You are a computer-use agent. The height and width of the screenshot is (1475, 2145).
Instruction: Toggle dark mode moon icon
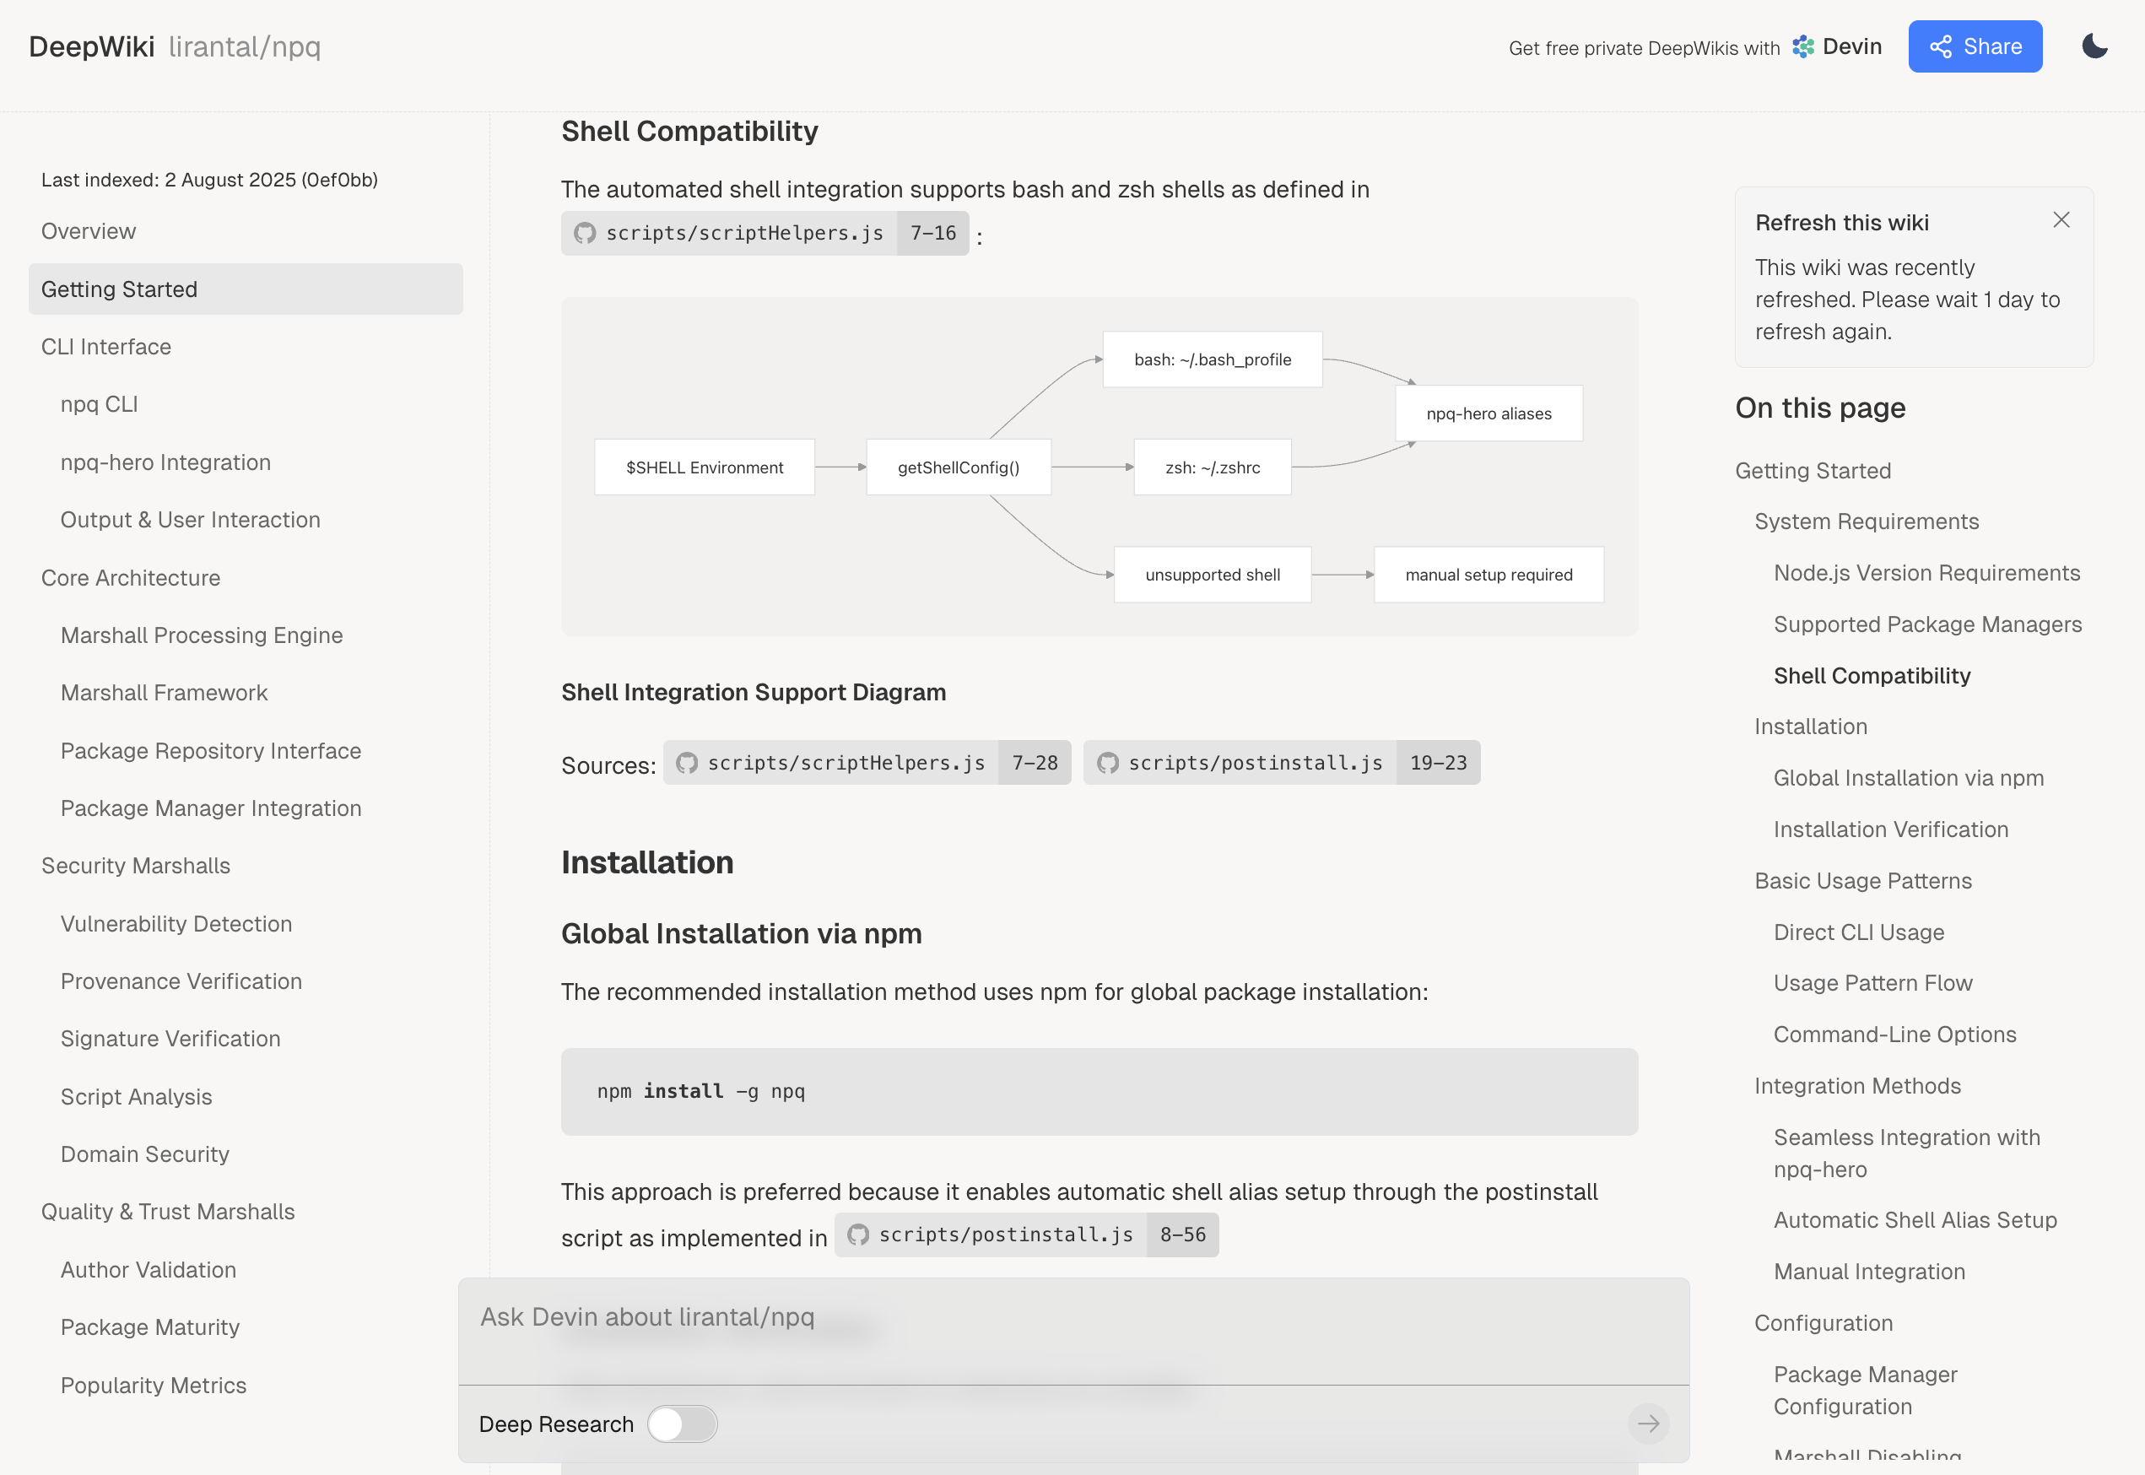coord(2094,46)
